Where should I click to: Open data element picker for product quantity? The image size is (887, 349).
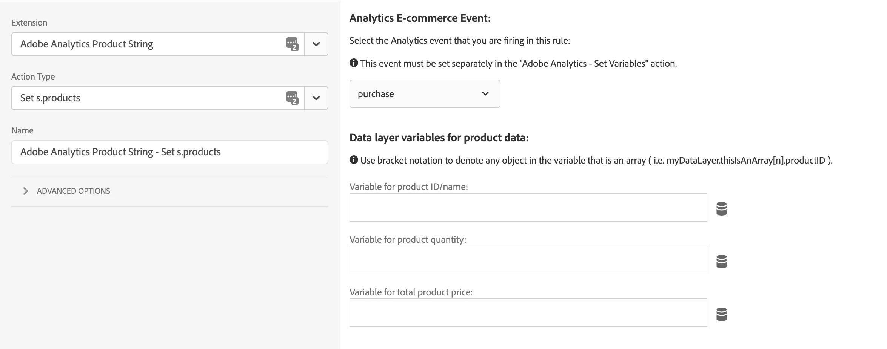(x=721, y=261)
